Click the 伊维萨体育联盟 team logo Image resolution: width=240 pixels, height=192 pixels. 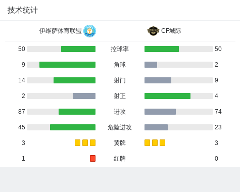(90, 31)
